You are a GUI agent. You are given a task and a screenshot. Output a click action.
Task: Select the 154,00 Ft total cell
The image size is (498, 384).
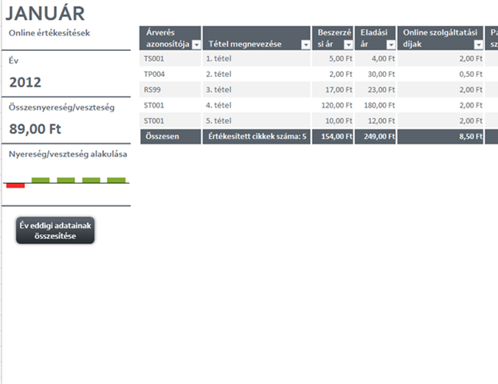pyautogui.click(x=333, y=137)
